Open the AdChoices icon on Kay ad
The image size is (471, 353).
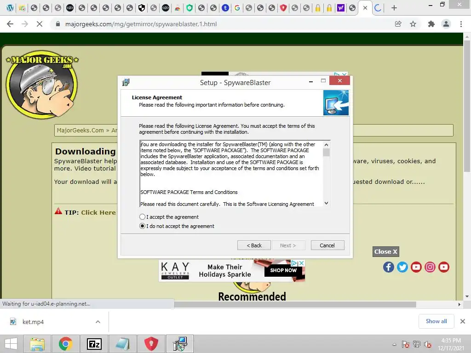294,263
